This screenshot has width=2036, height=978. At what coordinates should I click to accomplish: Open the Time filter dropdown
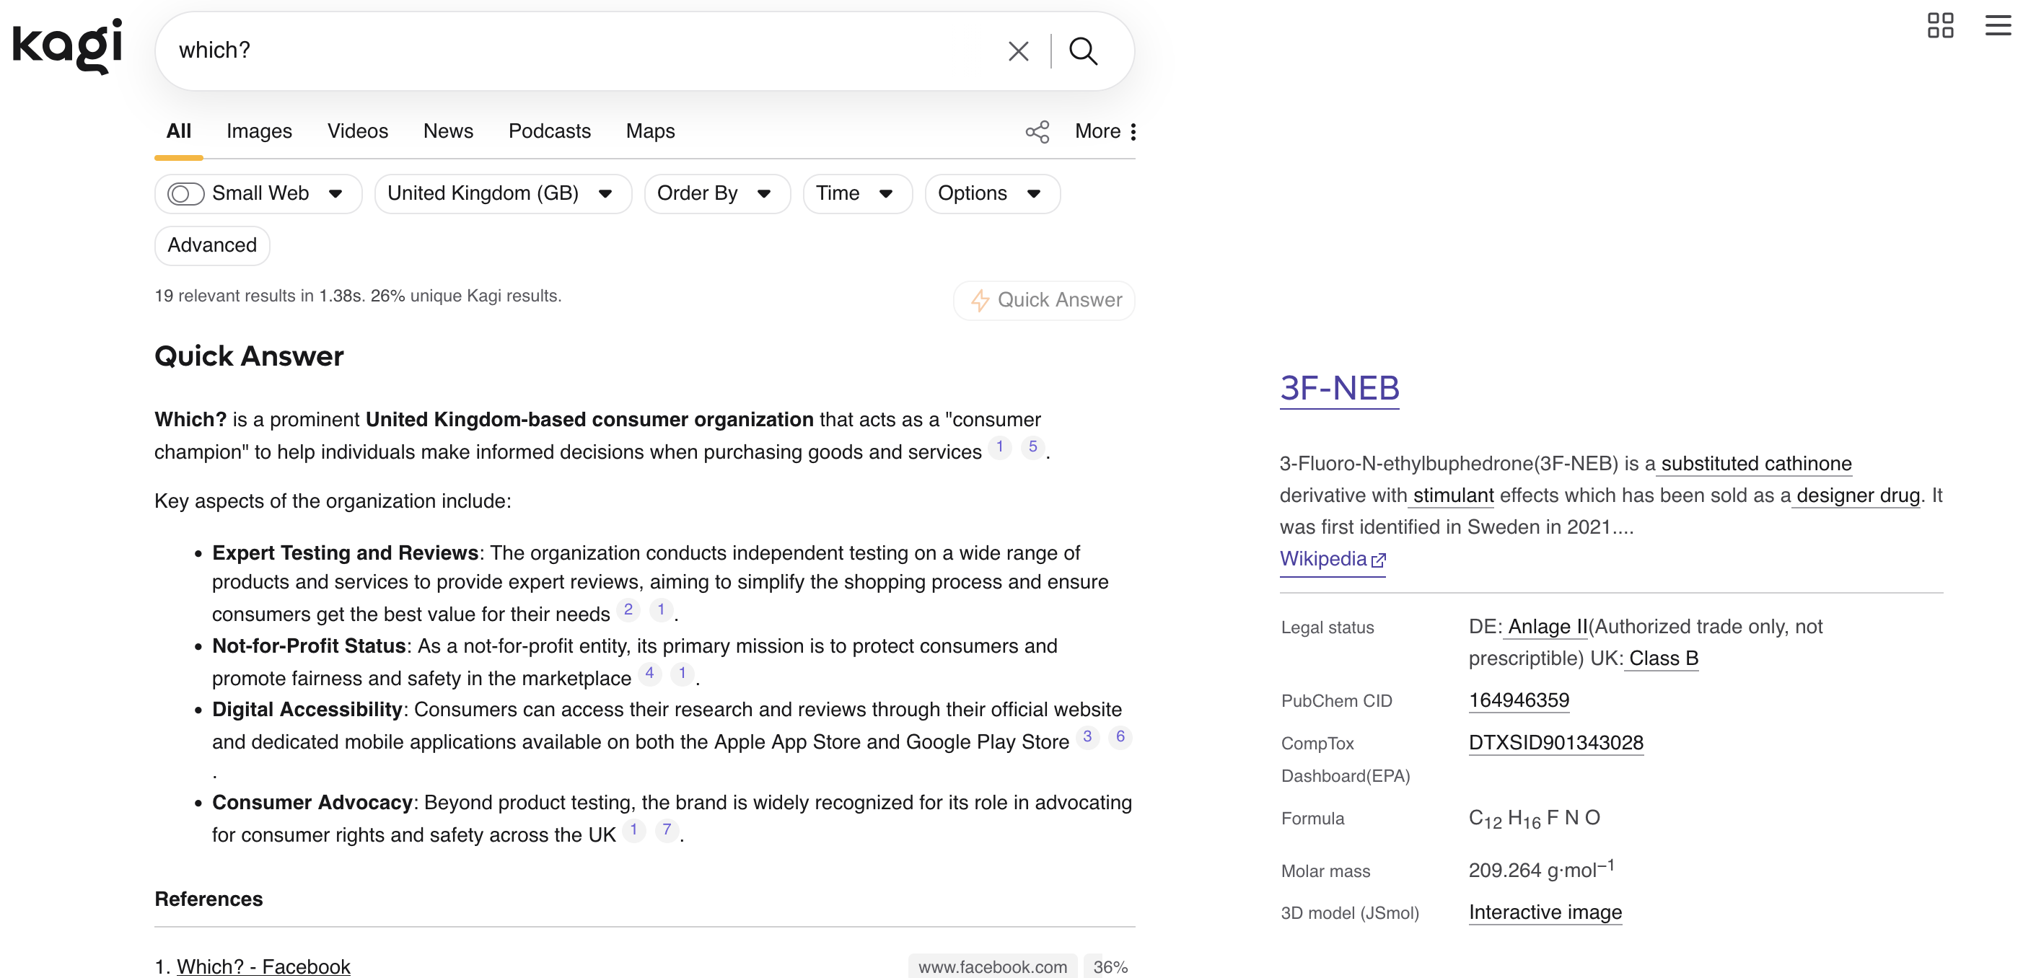click(x=858, y=193)
